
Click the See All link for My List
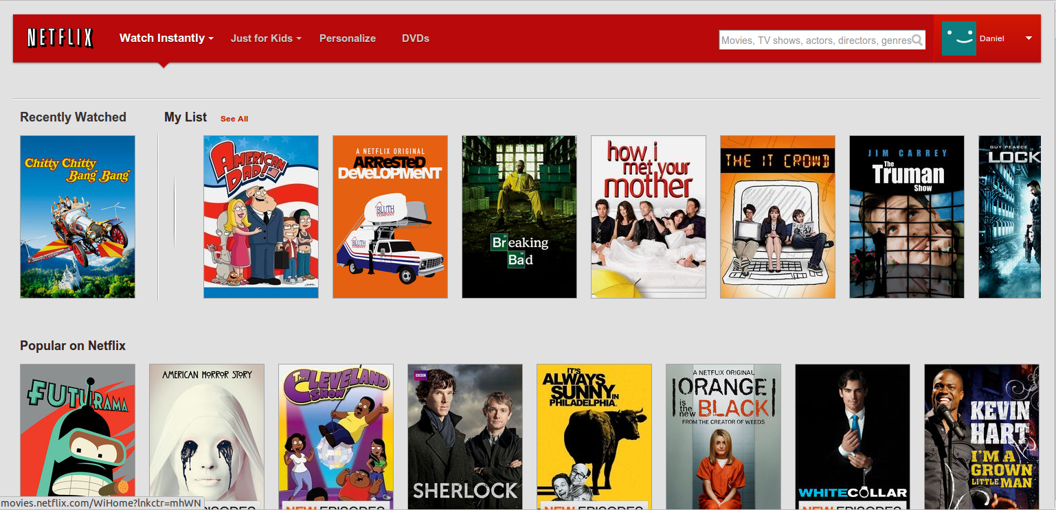[x=234, y=119]
